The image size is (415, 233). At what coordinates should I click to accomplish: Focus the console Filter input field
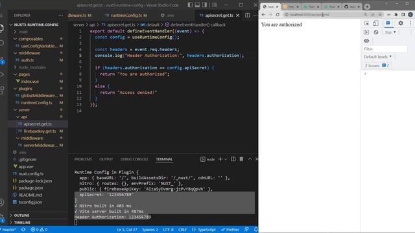coord(385,49)
